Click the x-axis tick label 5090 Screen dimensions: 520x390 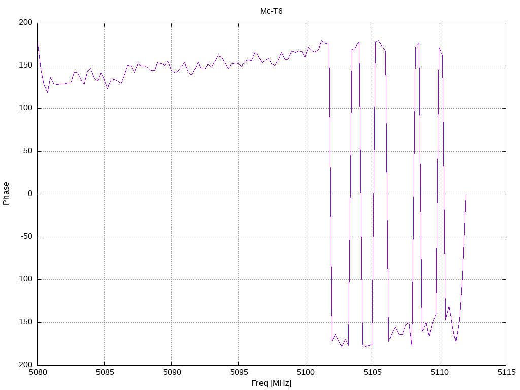pos(172,372)
